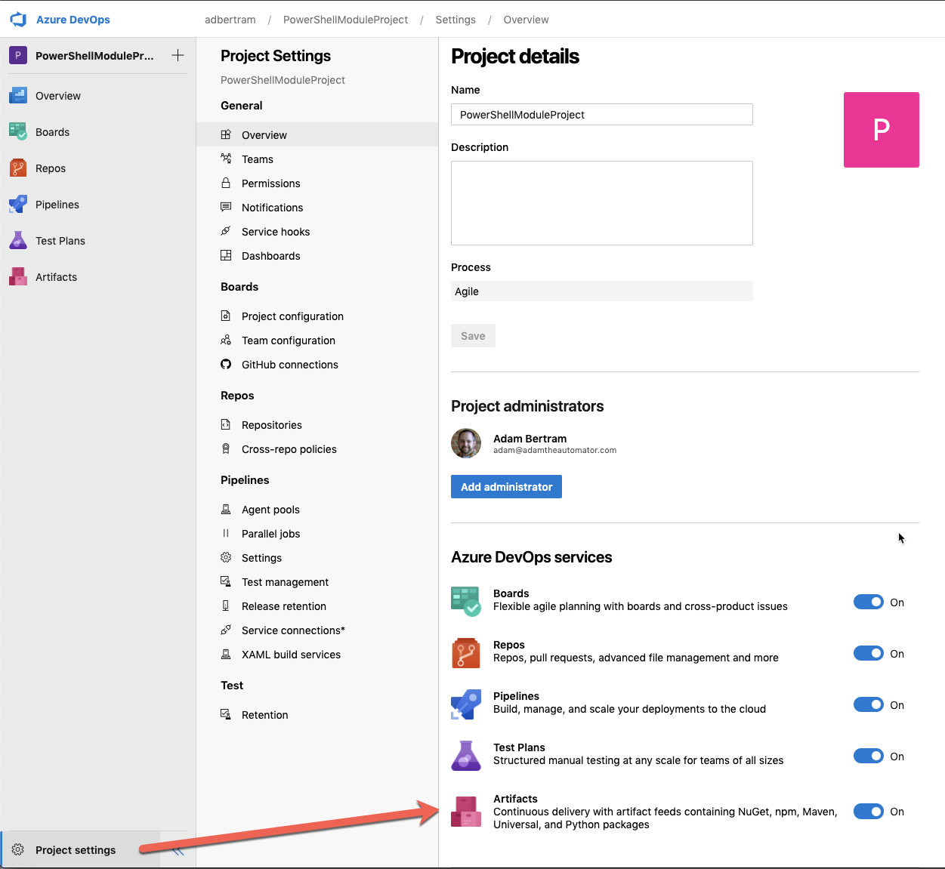Click the Service hooks plug icon

click(x=226, y=231)
